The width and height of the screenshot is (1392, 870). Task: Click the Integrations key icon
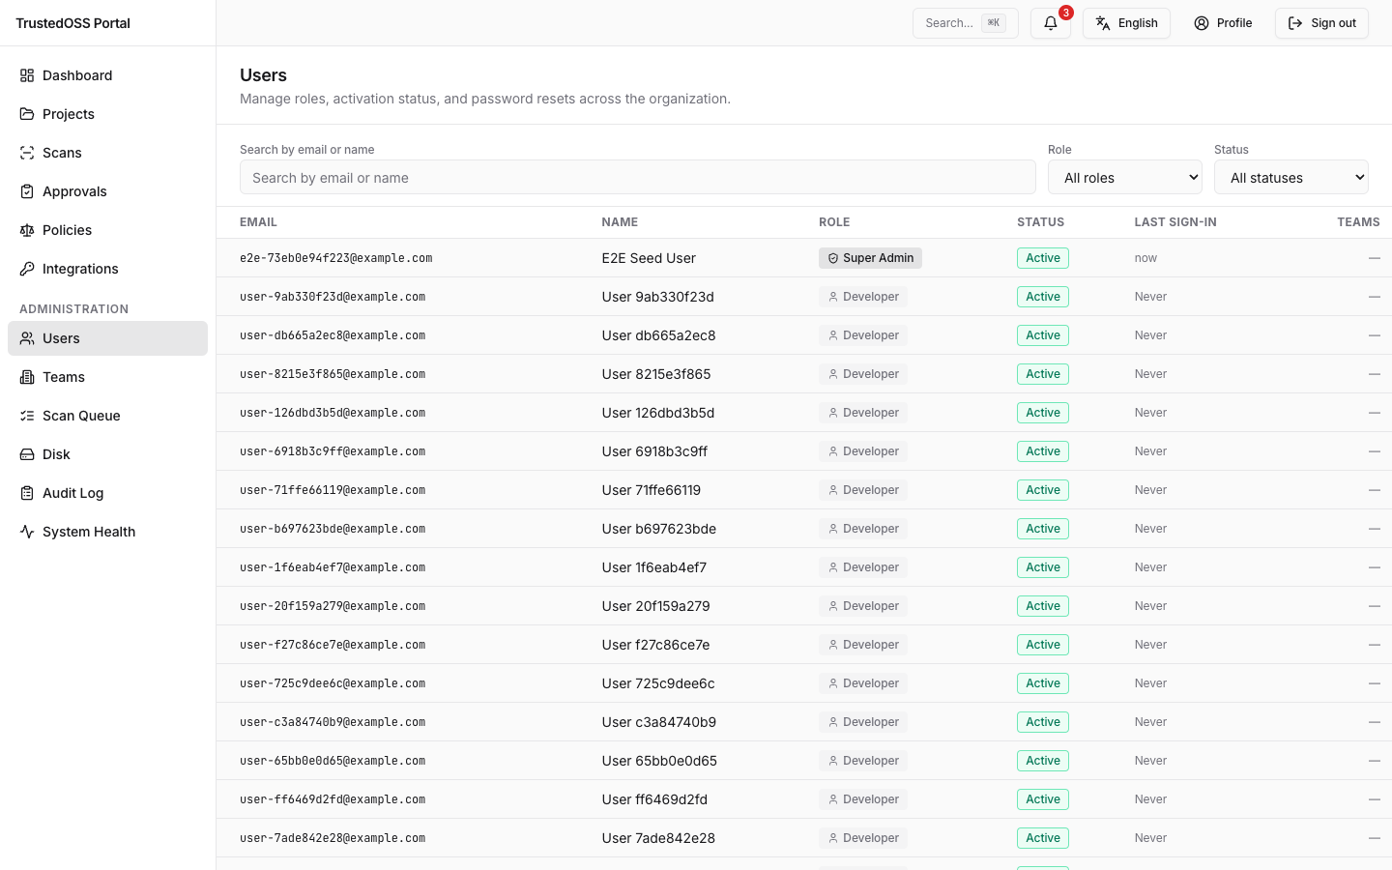(27, 269)
